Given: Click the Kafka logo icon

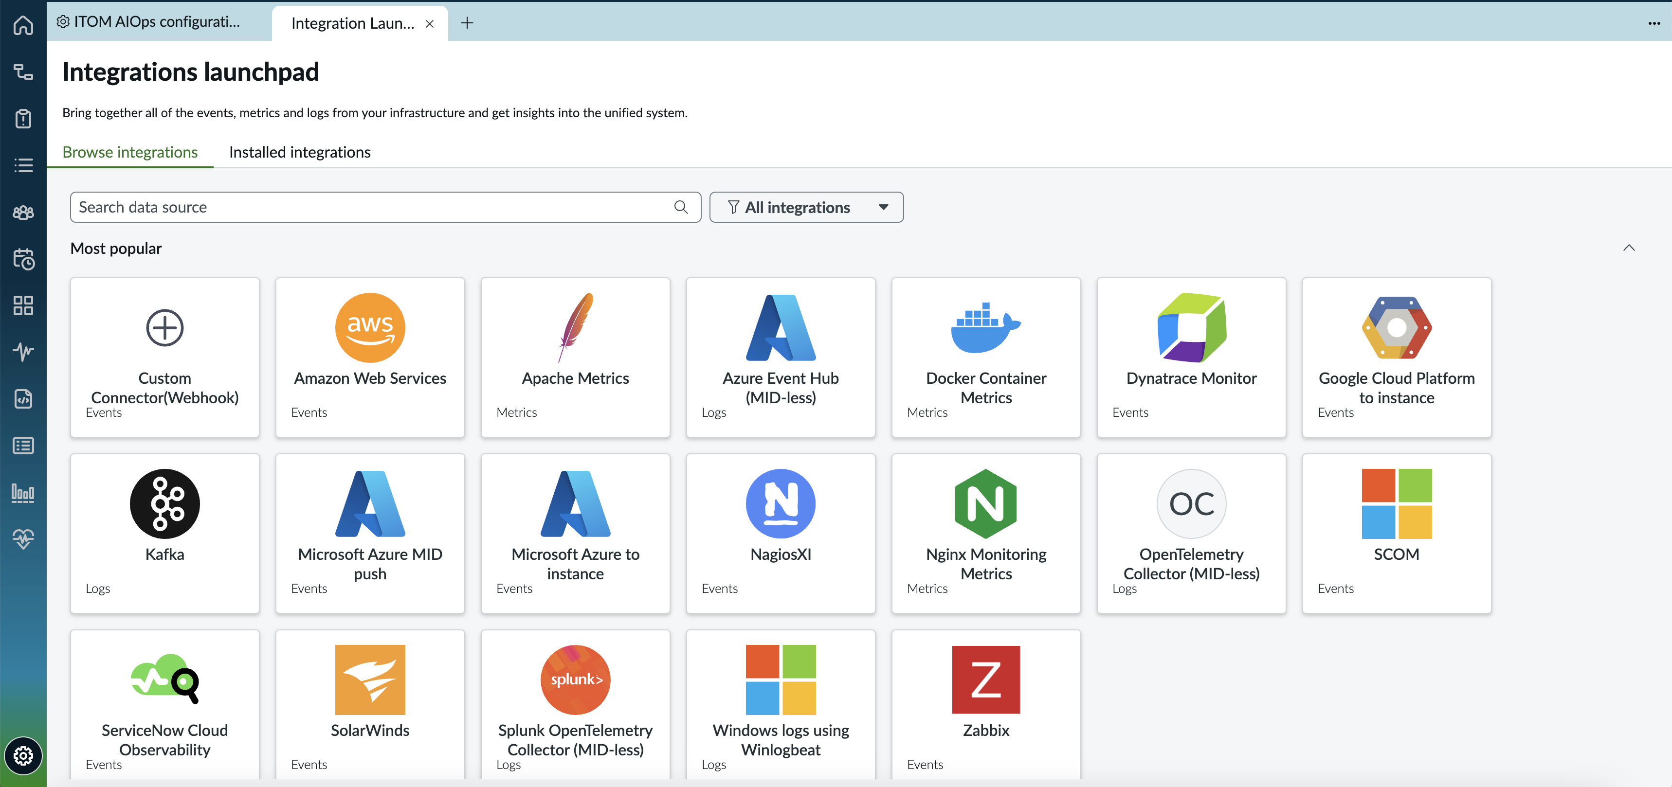Looking at the screenshot, I should [x=165, y=503].
